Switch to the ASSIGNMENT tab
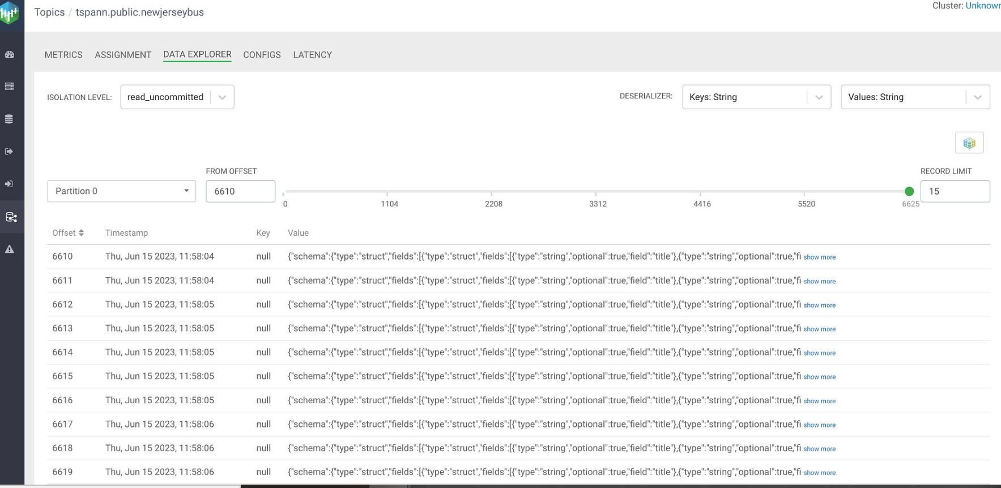The image size is (1001, 488). (123, 55)
